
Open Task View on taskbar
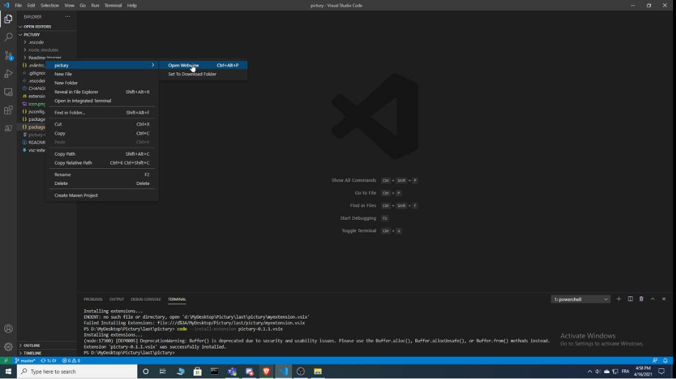(x=162, y=371)
